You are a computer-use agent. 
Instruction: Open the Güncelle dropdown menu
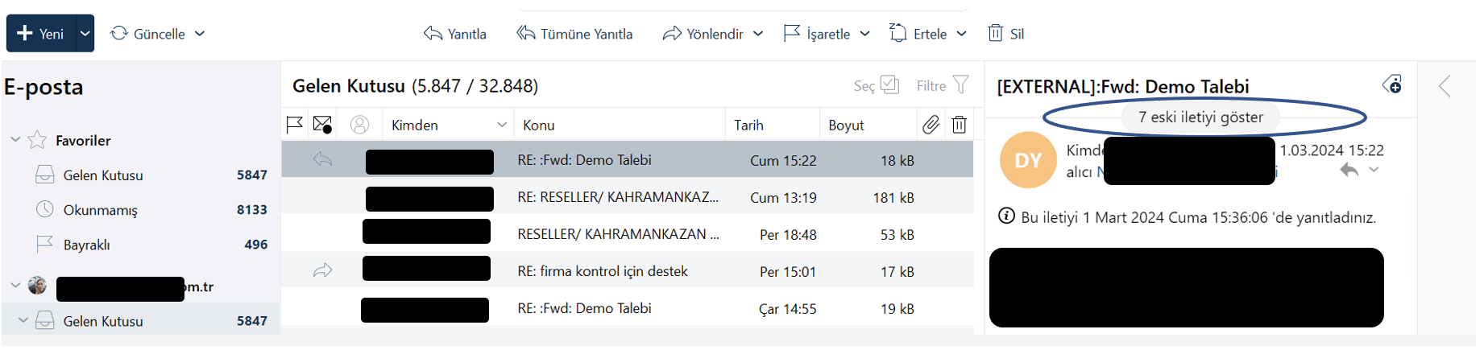(x=200, y=34)
